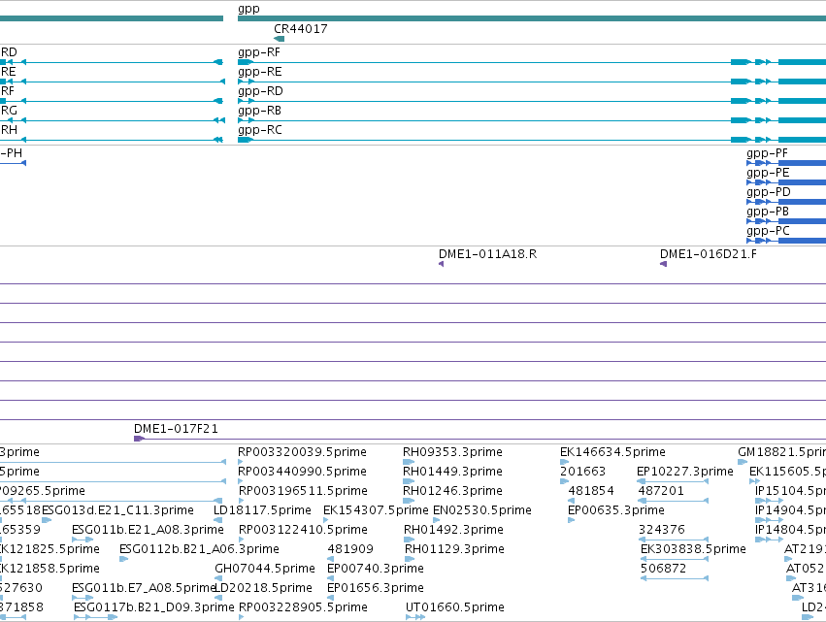Select EST EN02530.5prime
The width and height of the screenshot is (826, 622).
[482, 510]
